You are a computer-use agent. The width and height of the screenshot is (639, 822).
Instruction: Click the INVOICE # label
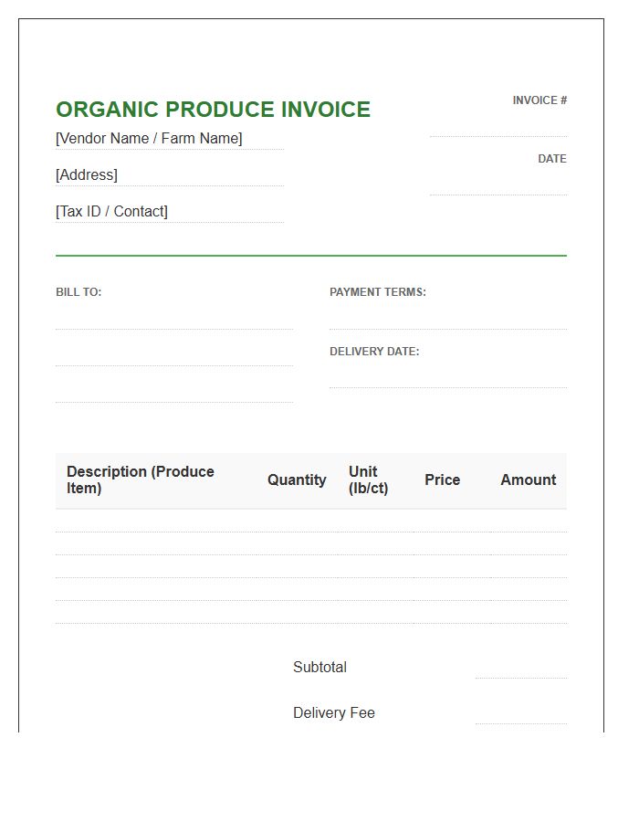pos(539,100)
